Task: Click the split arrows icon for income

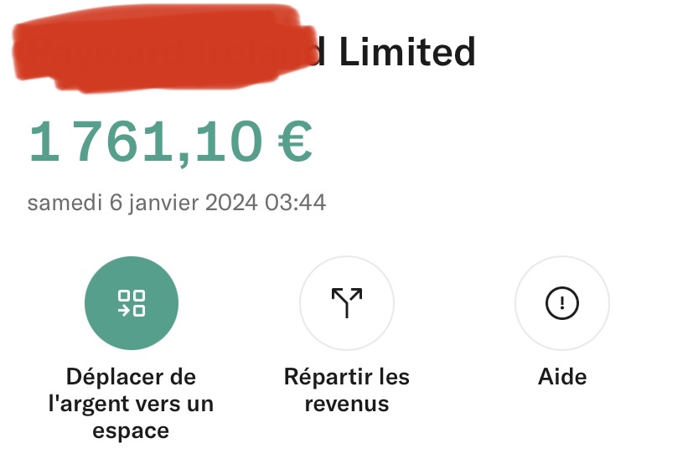Action: coord(347,302)
